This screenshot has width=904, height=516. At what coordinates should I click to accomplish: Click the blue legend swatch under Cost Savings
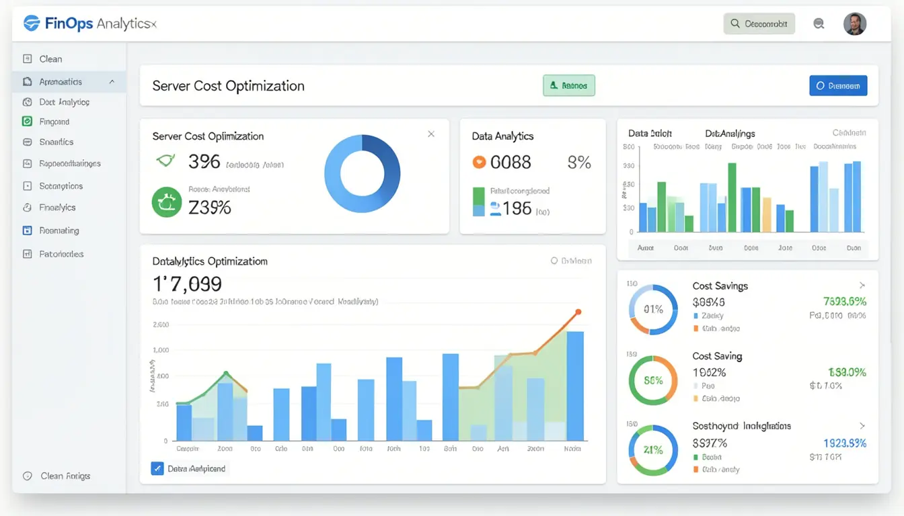pos(695,315)
